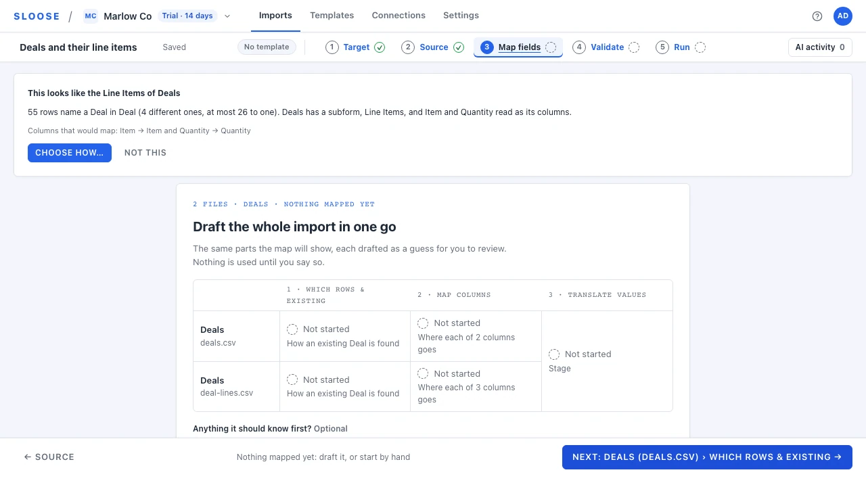The image size is (866, 487).
Task: Click the Map columns column header
Action: (454, 295)
